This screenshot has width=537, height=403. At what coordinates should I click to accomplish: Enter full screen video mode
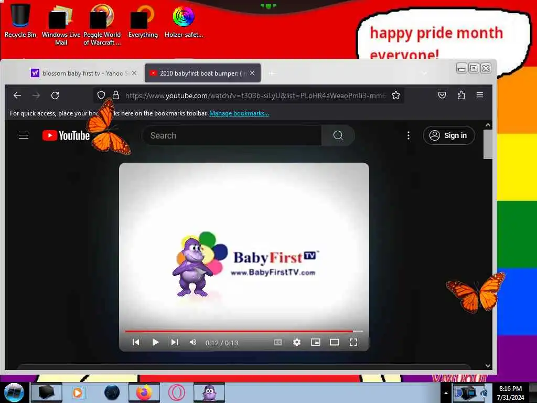pos(353,342)
